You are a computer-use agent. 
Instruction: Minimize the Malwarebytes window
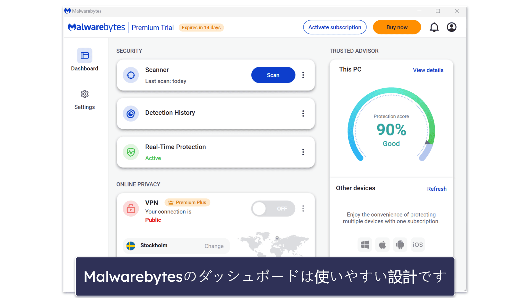pos(419,11)
